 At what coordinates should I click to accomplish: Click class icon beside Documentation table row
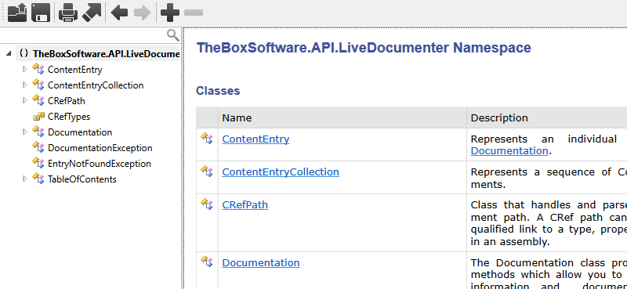[207, 262]
